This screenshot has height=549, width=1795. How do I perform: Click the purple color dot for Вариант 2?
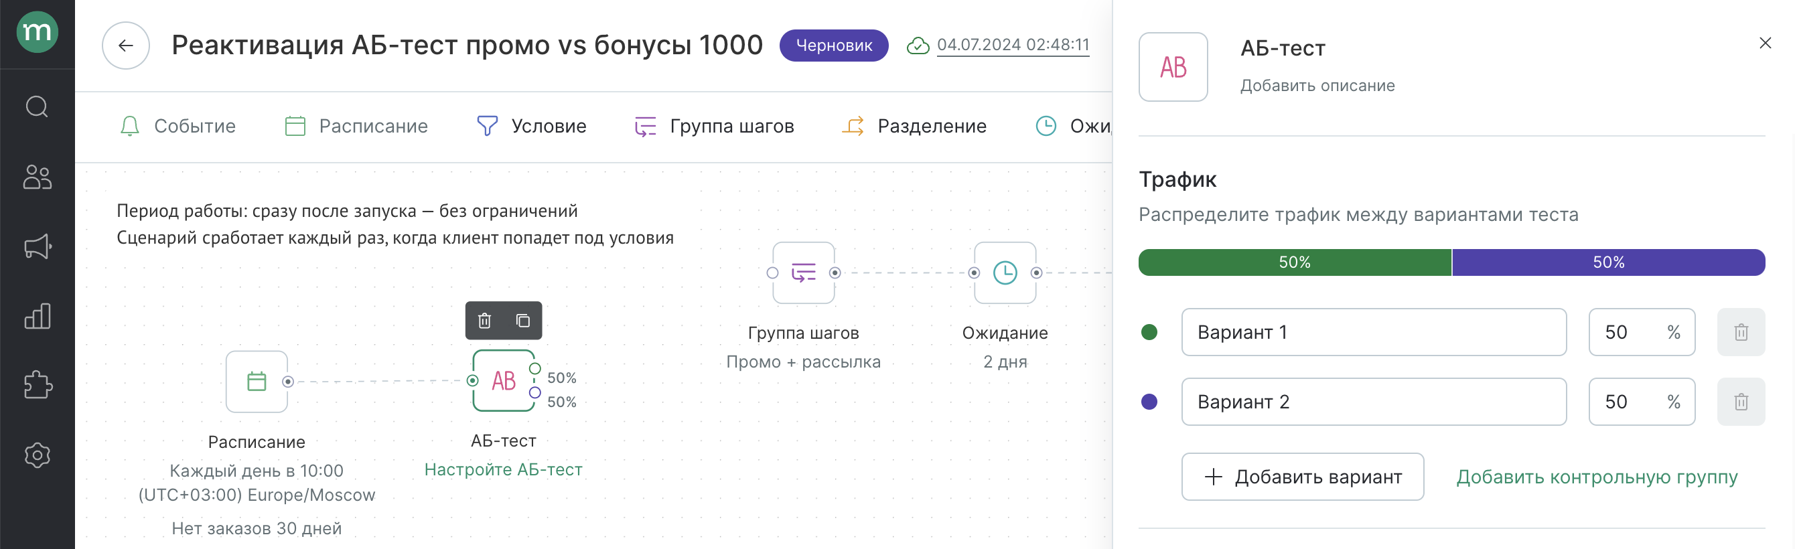pyautogui.click(x=1149, y=402)
